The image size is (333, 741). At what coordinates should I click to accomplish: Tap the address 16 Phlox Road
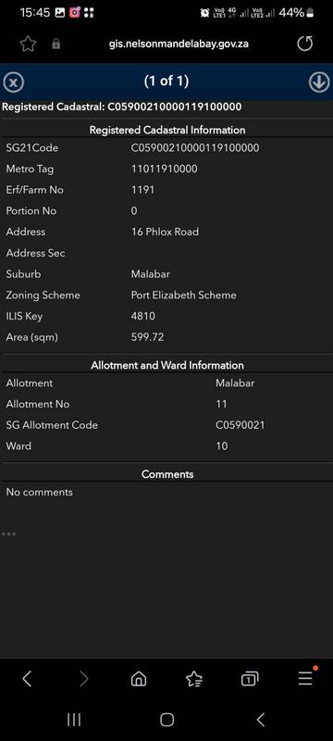pyautogui.click(x=165, y=232)
